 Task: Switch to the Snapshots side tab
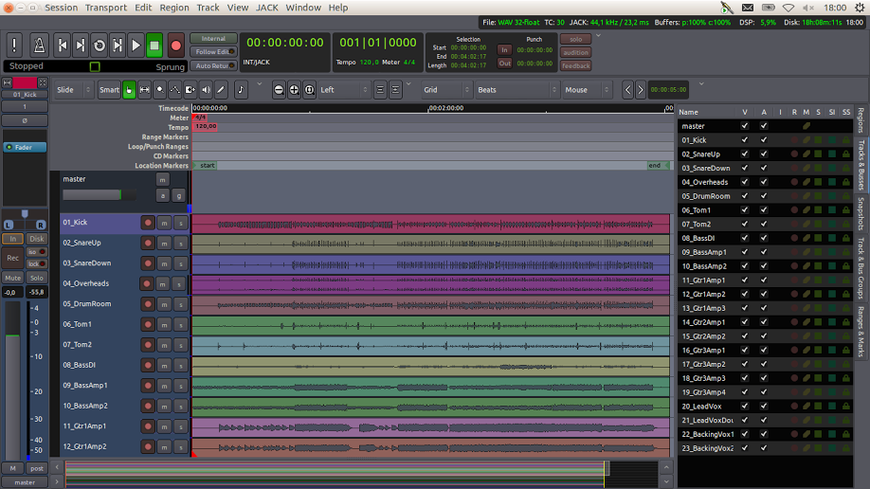click(861, 213)
